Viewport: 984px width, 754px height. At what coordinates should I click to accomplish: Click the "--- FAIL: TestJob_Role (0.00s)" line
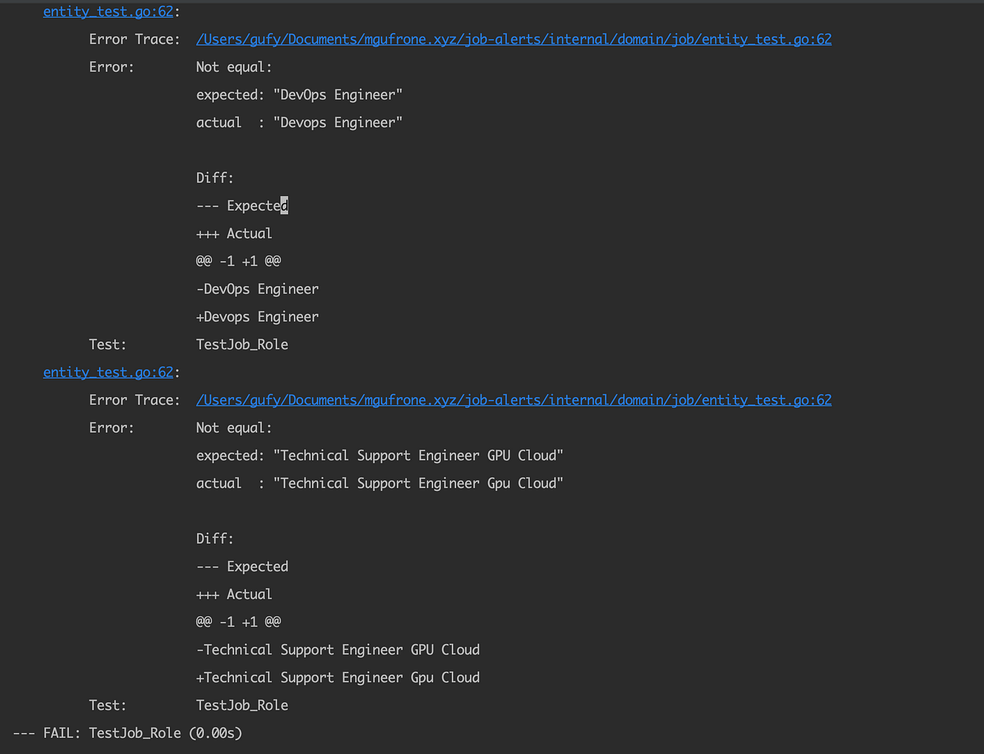[x=128, y=733]
